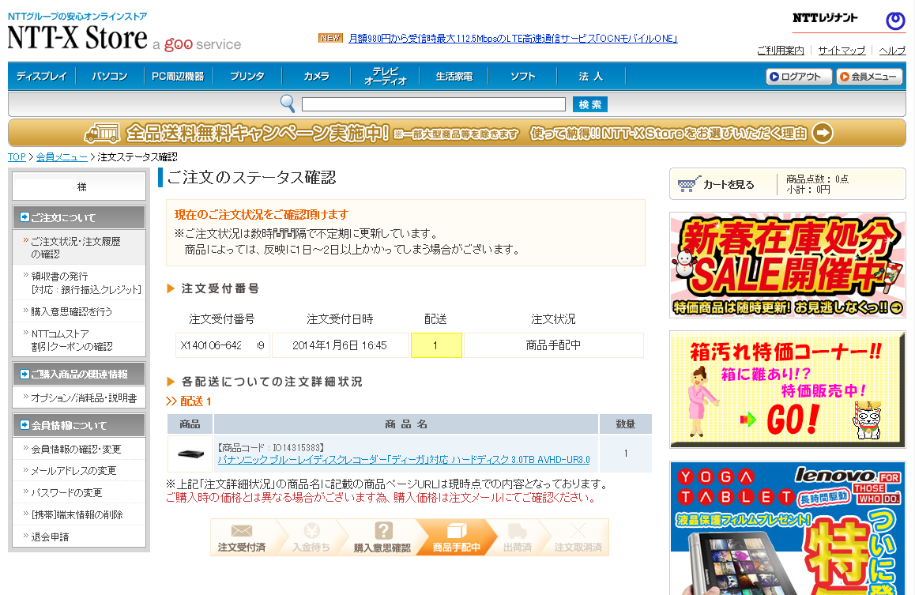The image size is (915, 595).
Task: Click the goo circular logo at top right
Action: [895, 21]
